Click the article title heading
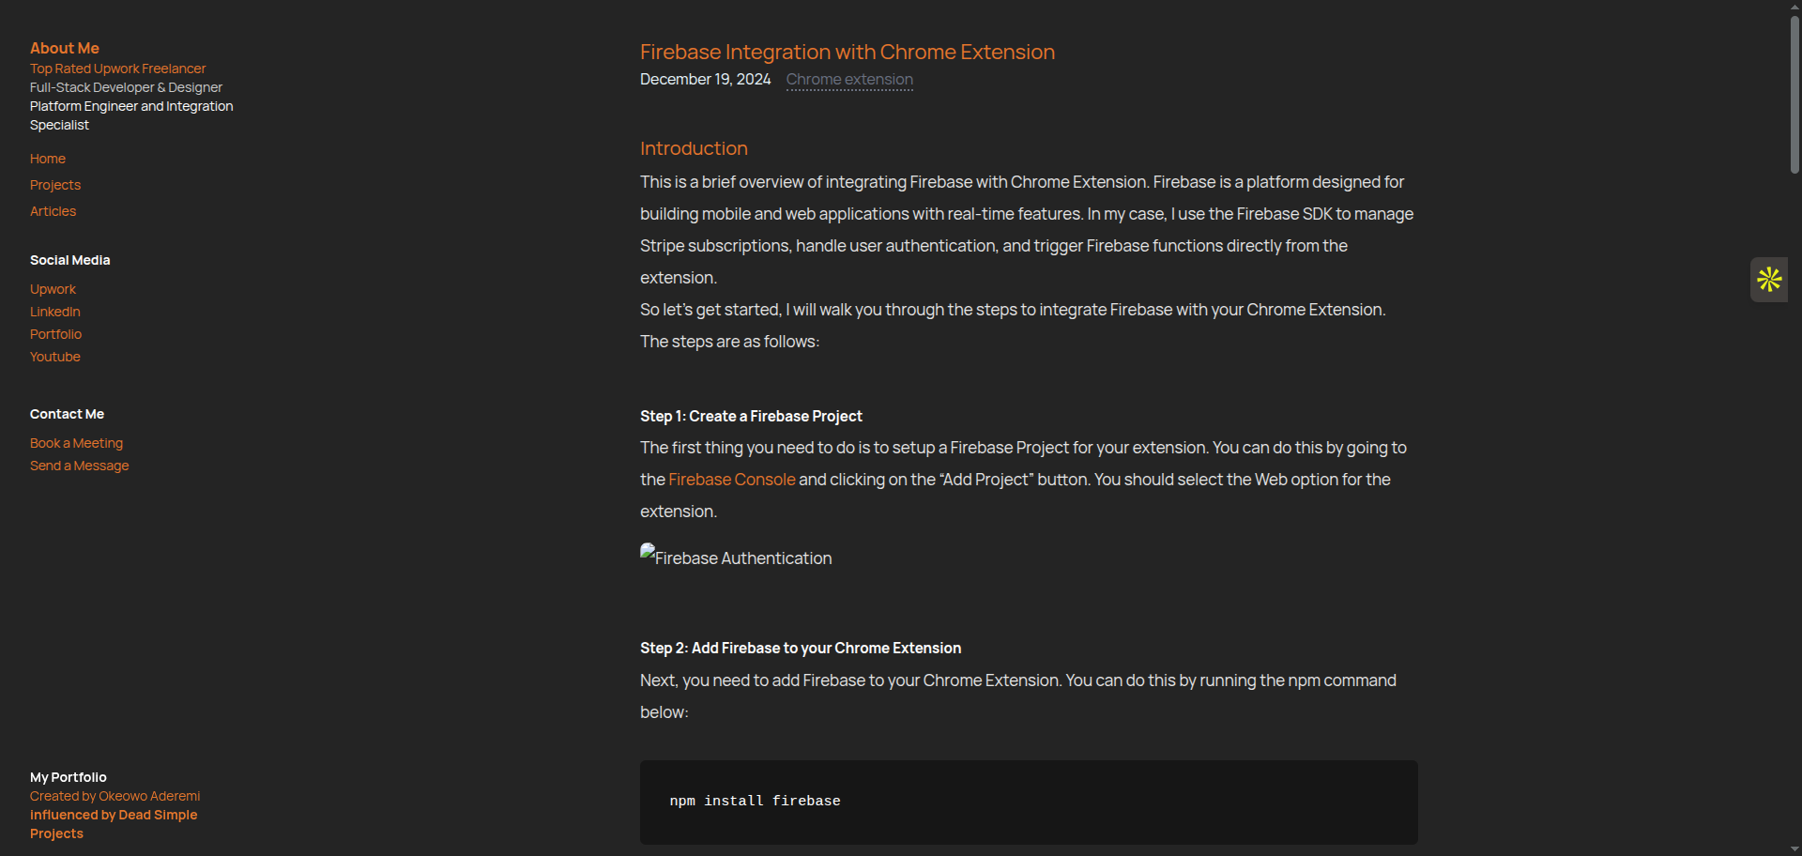Viewport: 1802px width, 856px height. click(847, 53)
